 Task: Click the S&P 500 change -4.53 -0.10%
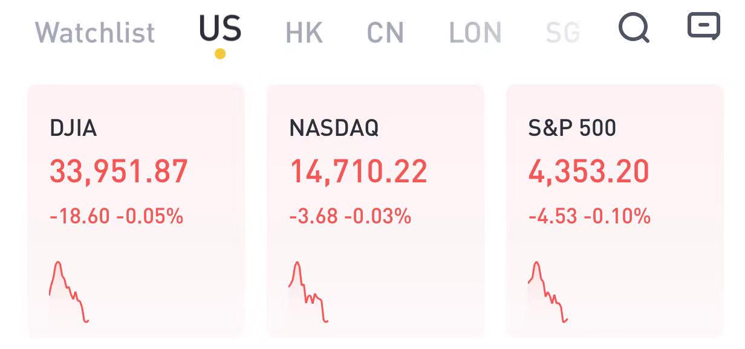[590, 216]
